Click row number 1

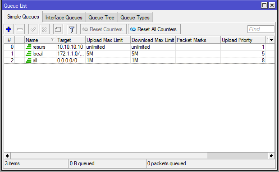(12, 54)
